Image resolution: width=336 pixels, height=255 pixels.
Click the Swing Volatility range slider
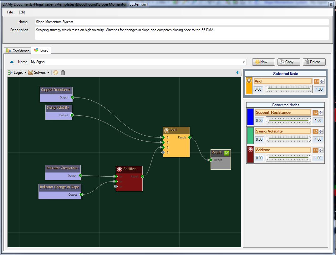pos(288,139)
